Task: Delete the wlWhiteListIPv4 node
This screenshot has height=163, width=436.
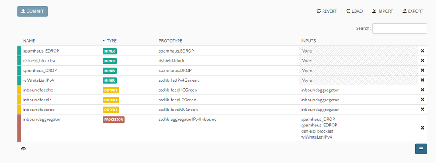Action: coord(422,80)
